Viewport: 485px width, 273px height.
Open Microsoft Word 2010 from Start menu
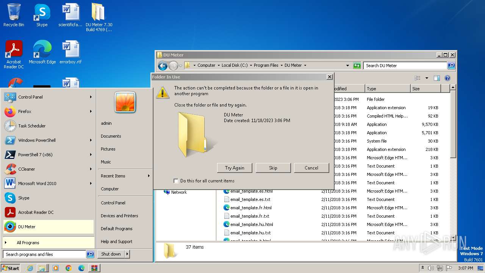click(x=48, y=184)
